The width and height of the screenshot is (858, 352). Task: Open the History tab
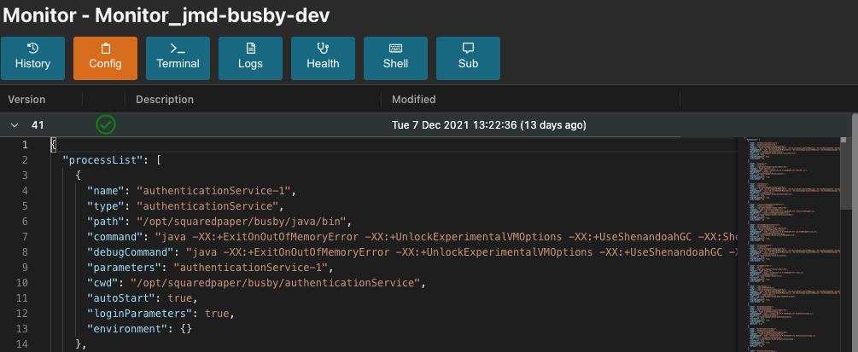[32, 58]
